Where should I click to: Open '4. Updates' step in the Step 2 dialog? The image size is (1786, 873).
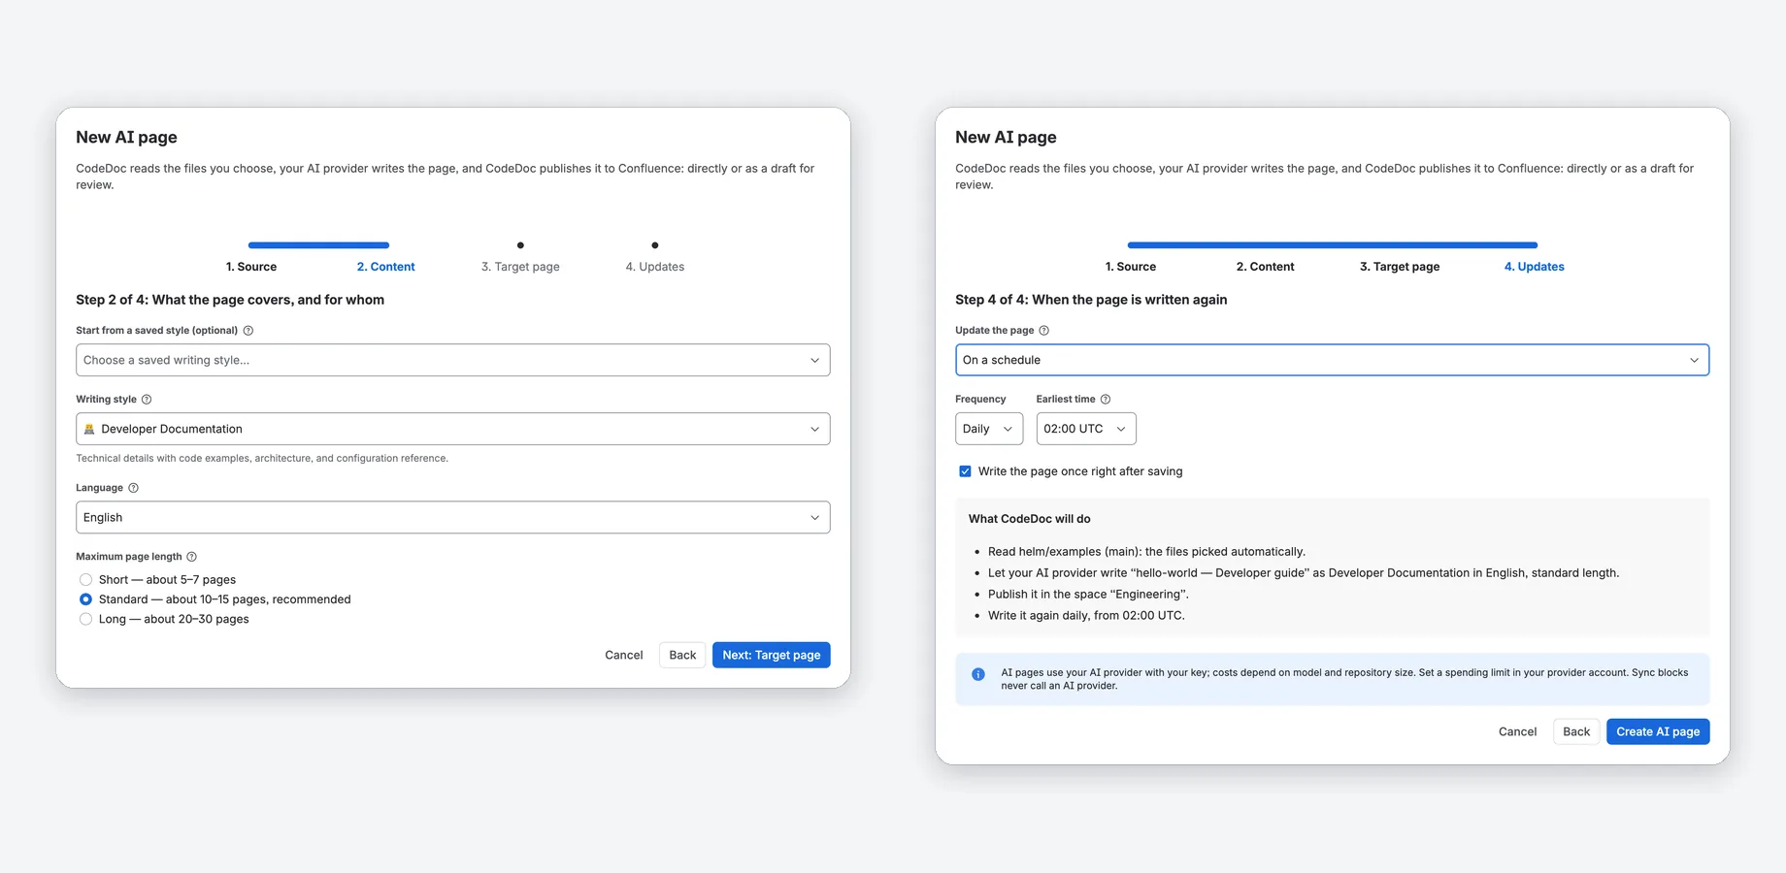click(x=655, y=267)
